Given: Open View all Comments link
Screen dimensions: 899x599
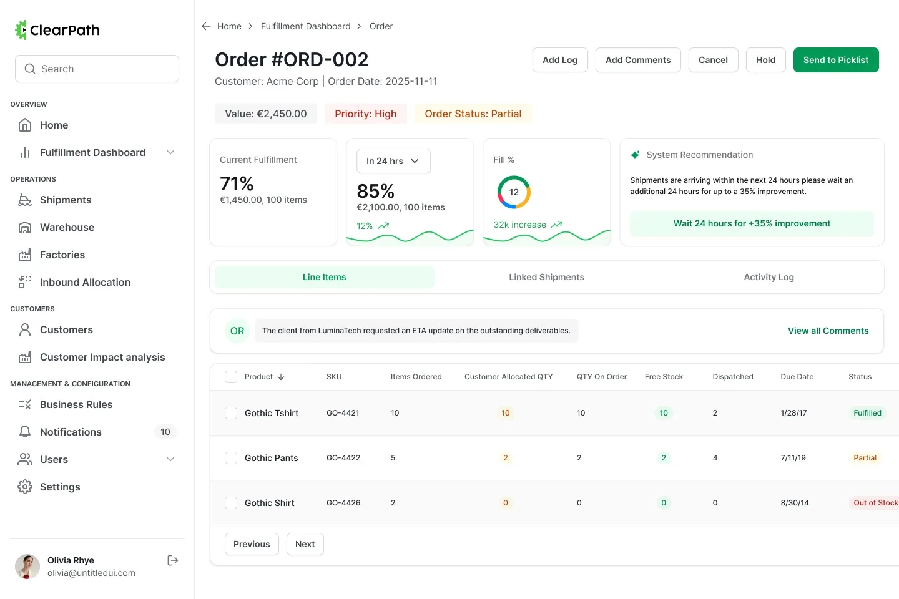Looking at the screenshot, I should point(828,331).
